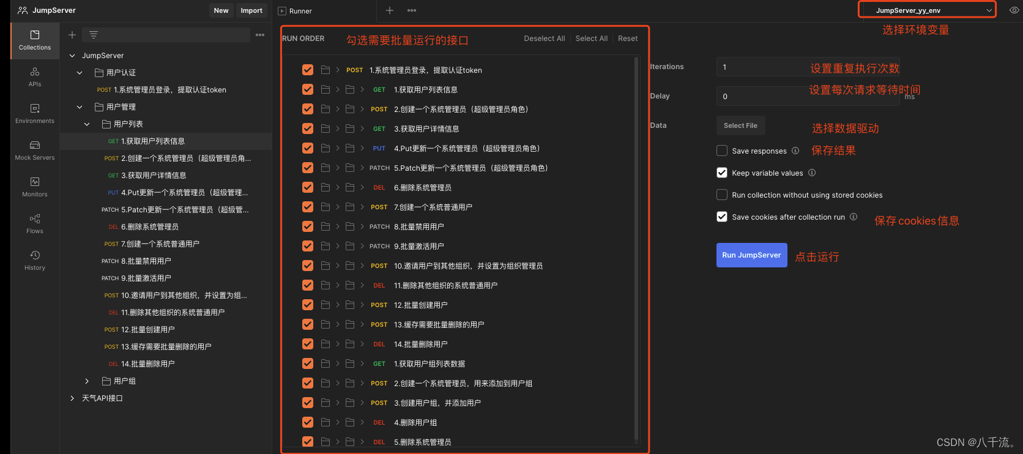Click the filter icon in the collections search bar

[x=94, y=35]
